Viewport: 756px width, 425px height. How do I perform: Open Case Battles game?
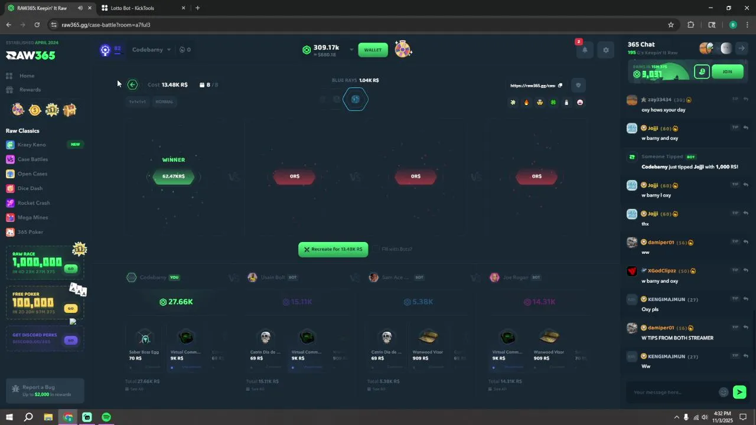click(32, 159)
